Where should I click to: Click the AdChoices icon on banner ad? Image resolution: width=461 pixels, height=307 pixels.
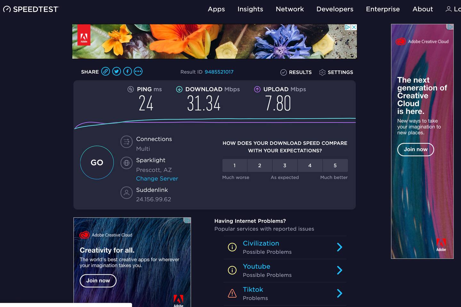347,28
